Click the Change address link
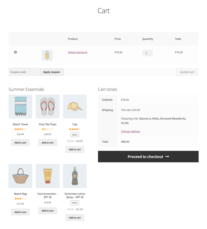 pos(131,131)
